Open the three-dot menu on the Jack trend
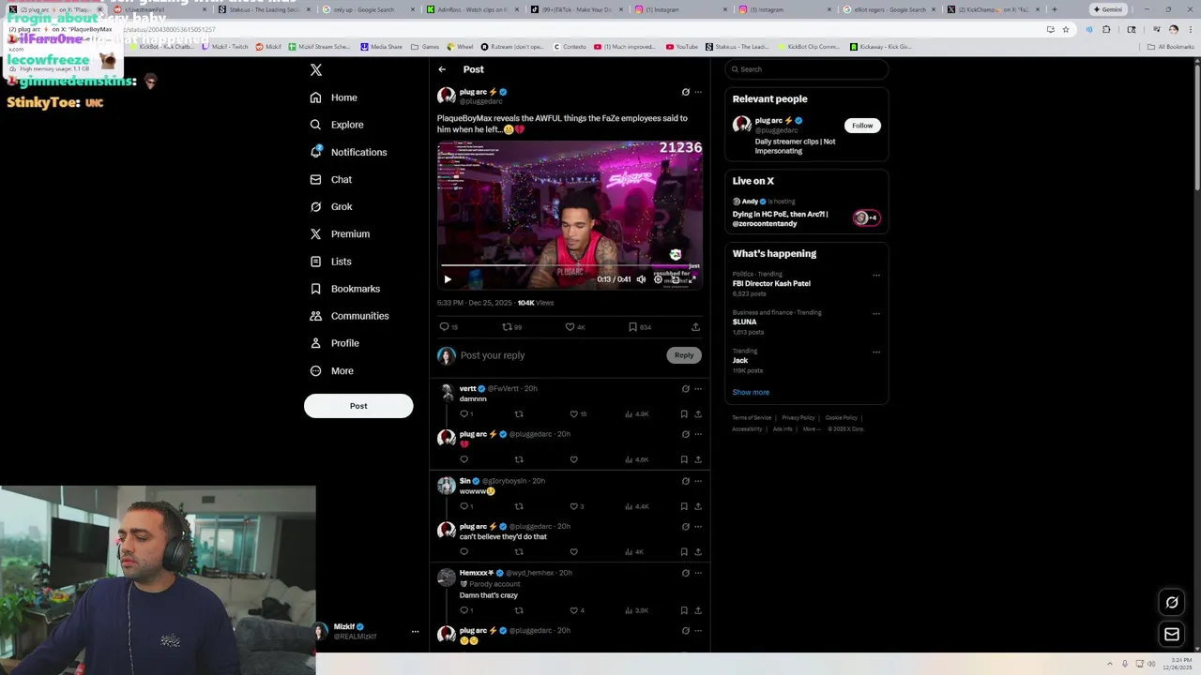Viewport: 1201px width, 675px height. coord(876,352)
